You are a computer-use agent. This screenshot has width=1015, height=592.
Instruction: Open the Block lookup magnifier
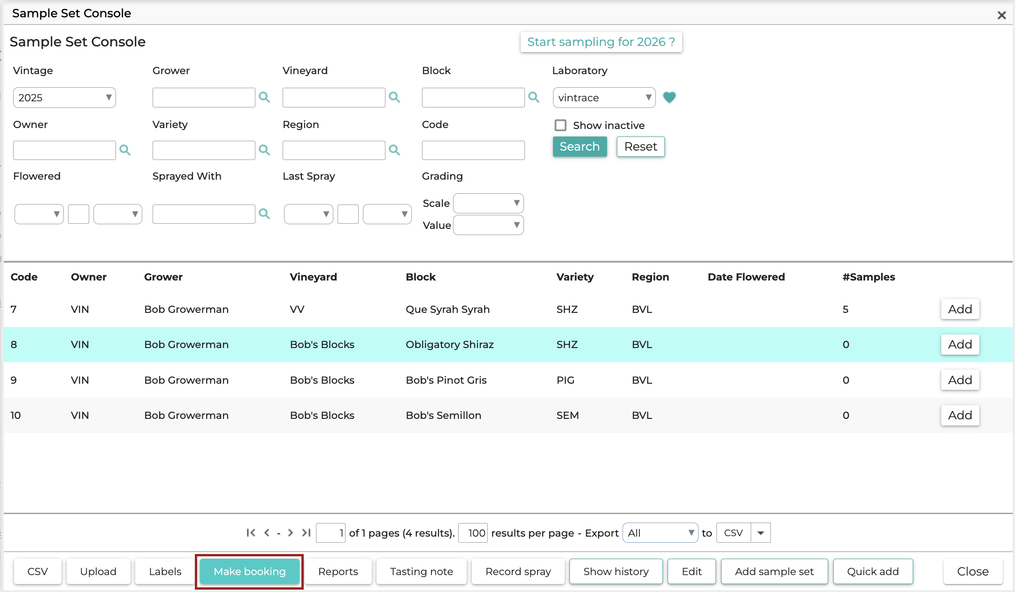(x=534, y=97)
